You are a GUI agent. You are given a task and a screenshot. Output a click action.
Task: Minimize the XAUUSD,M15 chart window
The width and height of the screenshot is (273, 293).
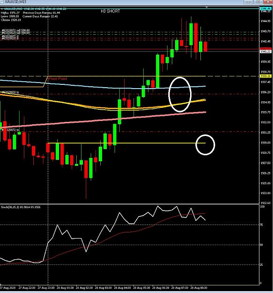coord(248,2)
